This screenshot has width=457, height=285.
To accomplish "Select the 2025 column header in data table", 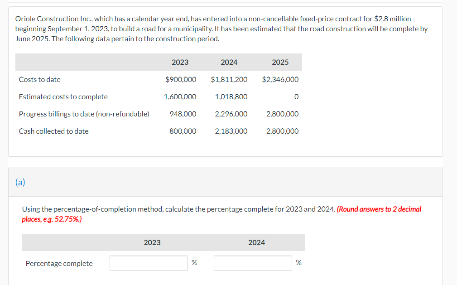I will pyautogui.click(x=280, y=62).
